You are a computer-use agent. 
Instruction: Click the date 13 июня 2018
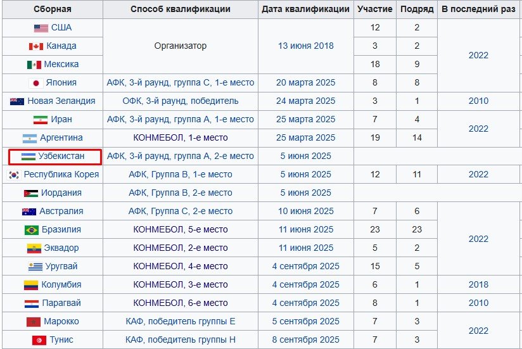tap(305, 46)
